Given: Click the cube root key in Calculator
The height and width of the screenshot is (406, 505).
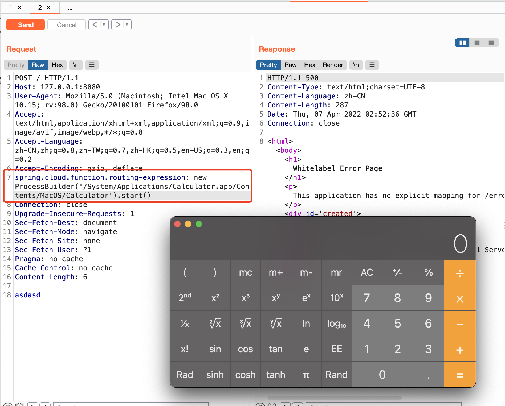Looking at the screenshot, I should [246, 323].
